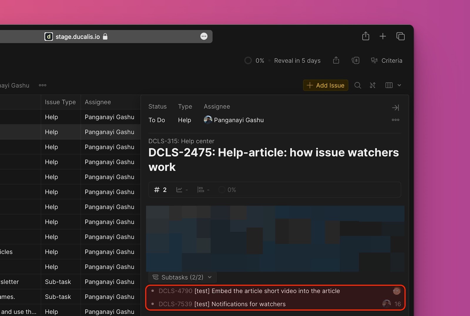Open the three-dot menu next to Gashu name

(43, 85)
